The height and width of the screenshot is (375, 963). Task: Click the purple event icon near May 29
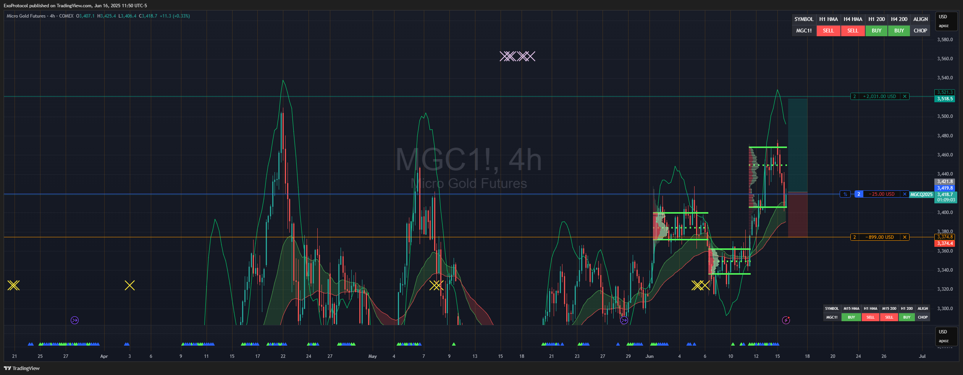pyautogui.click(x=624, y=320)
